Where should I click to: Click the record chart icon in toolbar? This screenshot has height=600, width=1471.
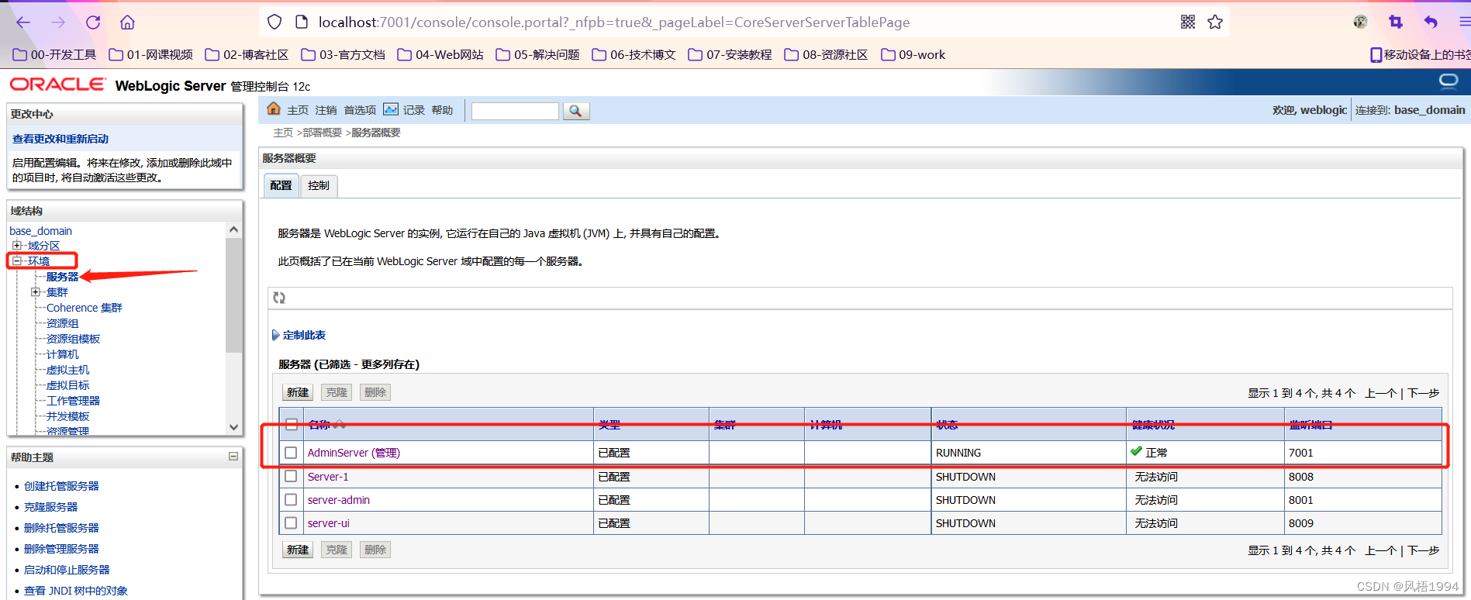click(391, 109)
